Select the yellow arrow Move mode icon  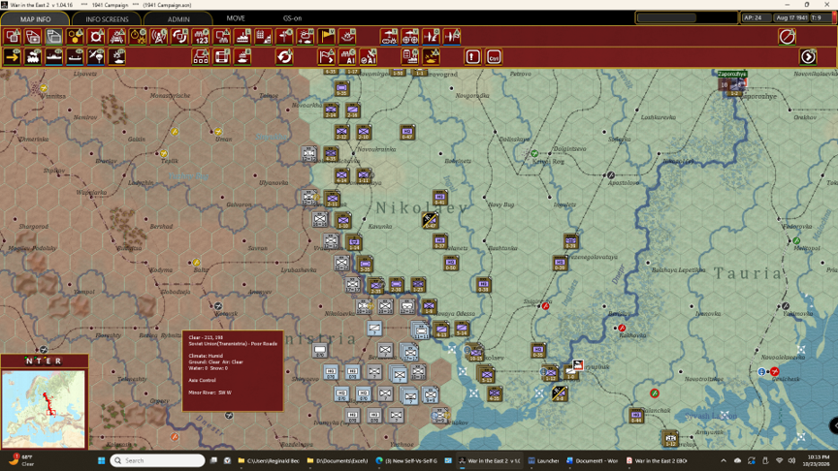pos(13,56)
